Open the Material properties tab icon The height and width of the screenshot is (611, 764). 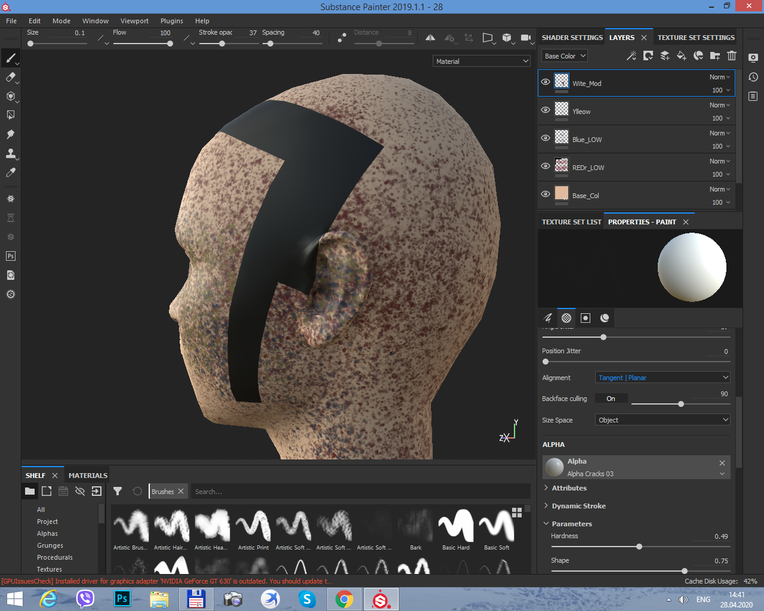point(605,318)
